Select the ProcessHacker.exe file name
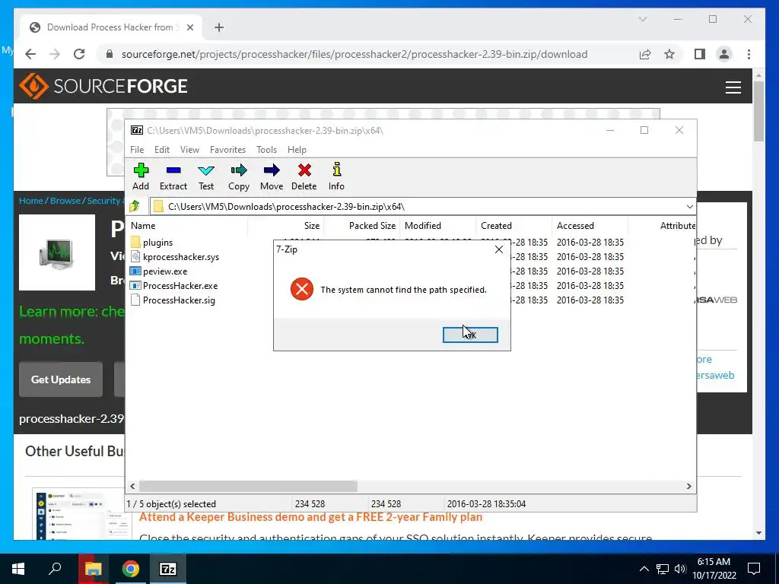The height and width of the screenshot is (584, 779). 180,286
